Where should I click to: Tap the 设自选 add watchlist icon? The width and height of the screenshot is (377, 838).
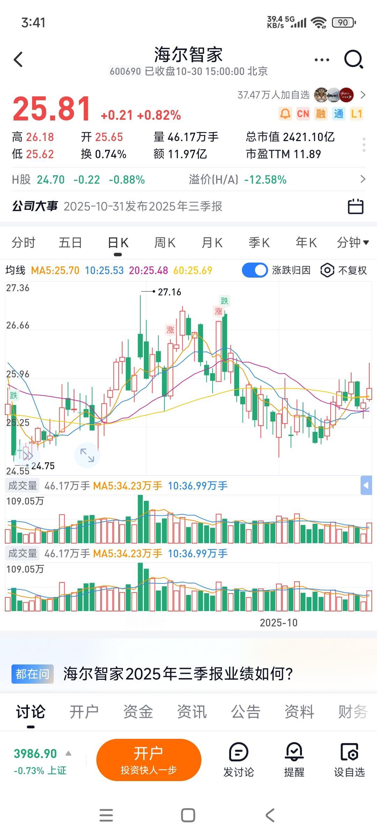pyautogui.click(x=349, y=752)
